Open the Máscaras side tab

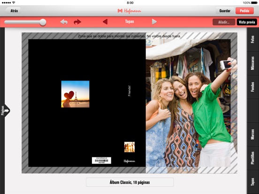tap(253, 63)
